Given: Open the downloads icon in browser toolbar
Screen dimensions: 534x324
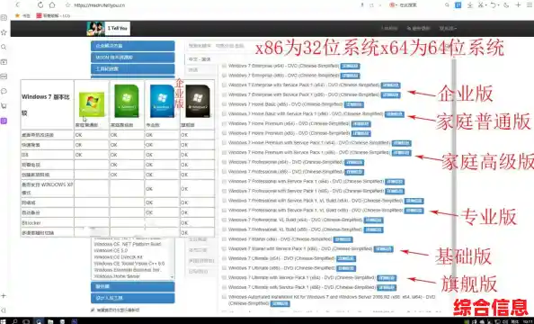Looking at the screenshot, I should point(470,4).
